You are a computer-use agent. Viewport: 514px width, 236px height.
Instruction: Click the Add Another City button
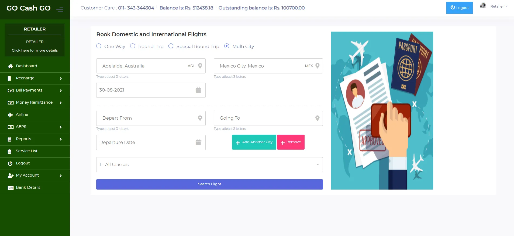pos(254,142)
